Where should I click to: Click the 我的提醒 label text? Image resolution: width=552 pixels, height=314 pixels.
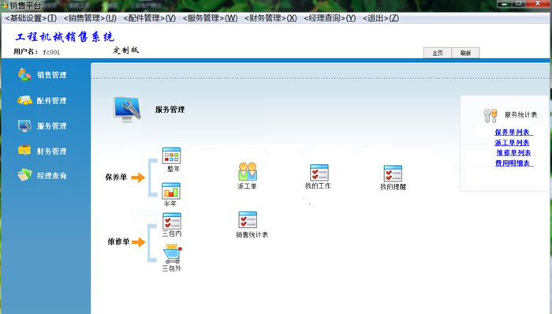(393, 187)
